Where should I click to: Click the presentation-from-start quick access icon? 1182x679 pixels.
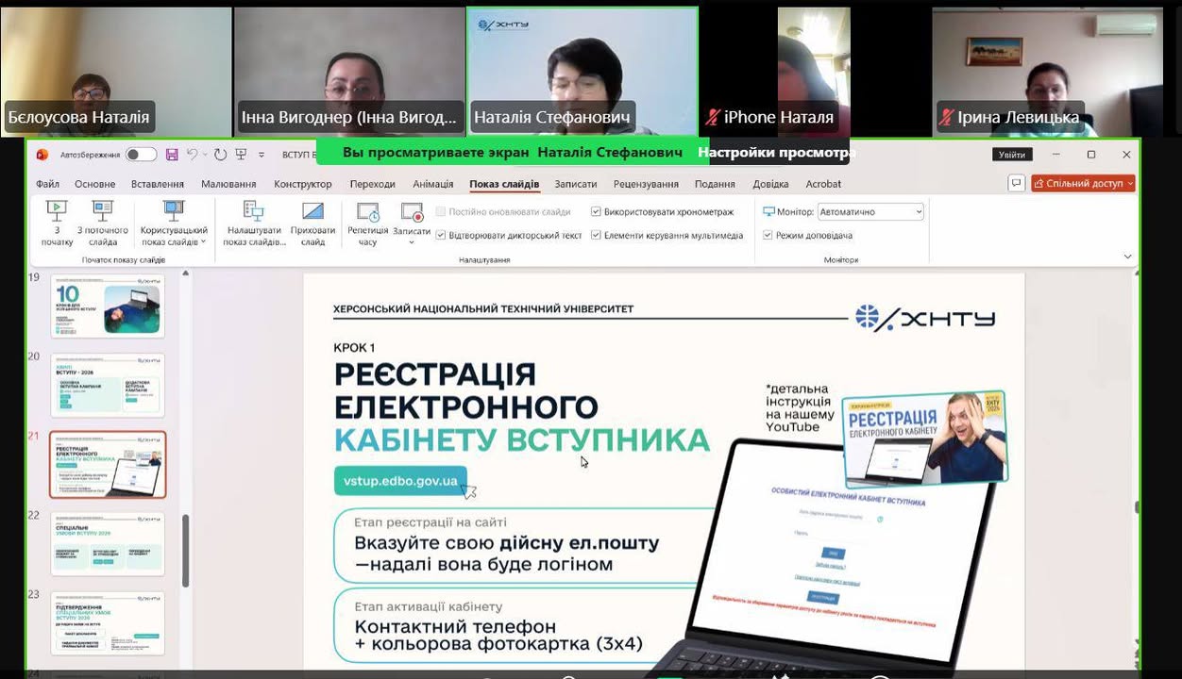pos(241,155)
